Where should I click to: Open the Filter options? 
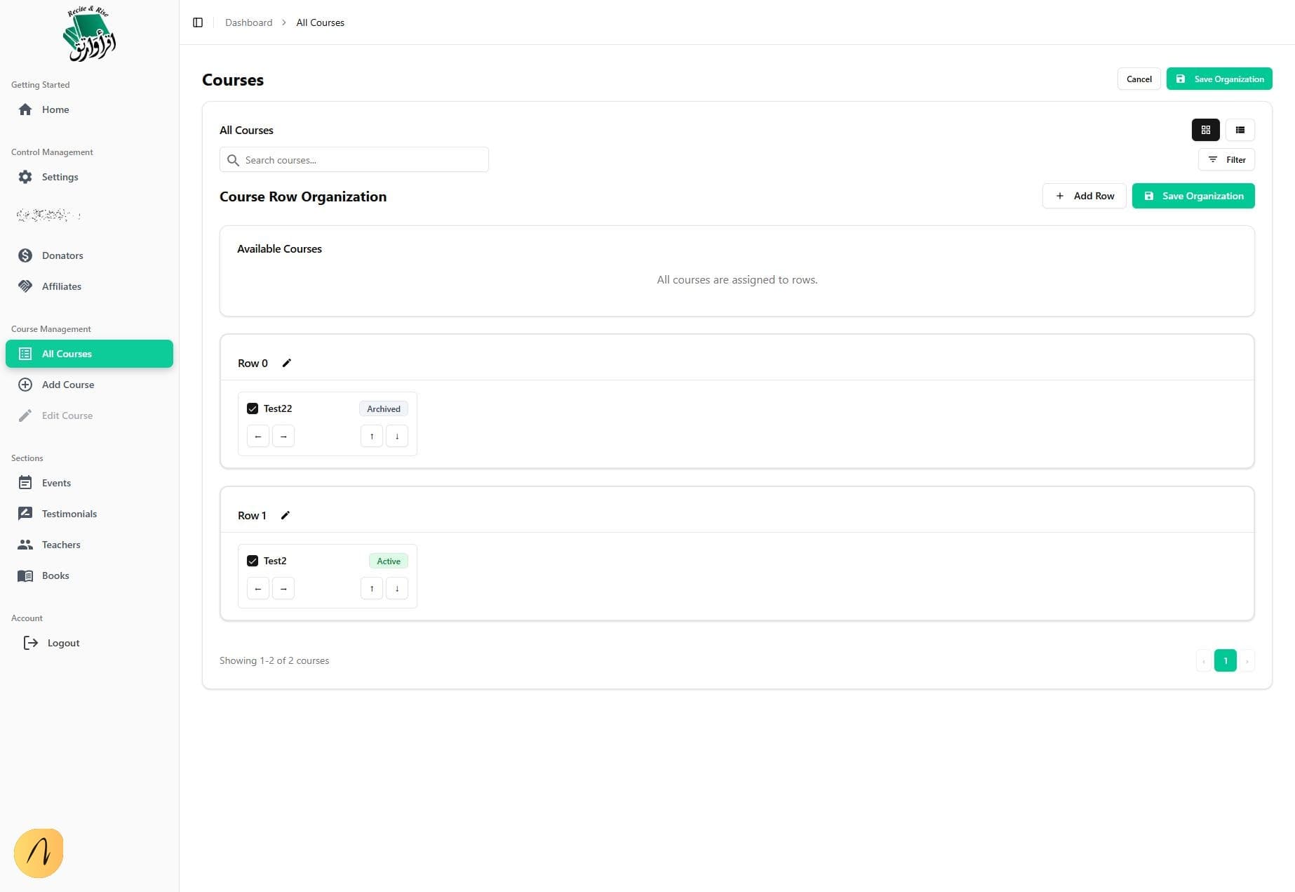[x=1226, y=160]
